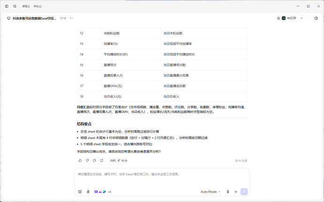This screenshot has width=324, height=202.
Task: Click the 消耗 16.16 credits label
Action: 118,161
